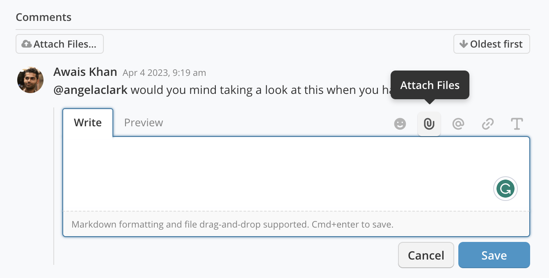The height and width of the screenshot is (278, 549).
Task: Click the green Grammarly icon in textbox
Action: pos(506,189)
